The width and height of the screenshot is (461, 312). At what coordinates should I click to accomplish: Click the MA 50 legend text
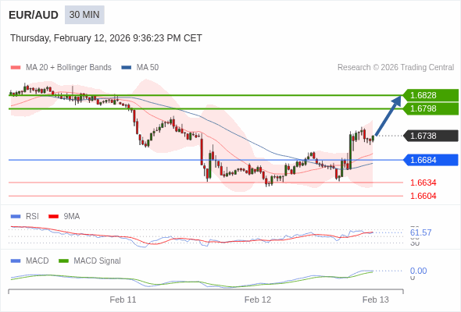pos(148,68)
